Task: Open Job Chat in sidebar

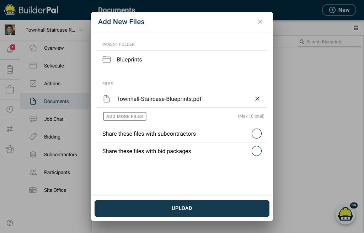Action: [54, 119]
